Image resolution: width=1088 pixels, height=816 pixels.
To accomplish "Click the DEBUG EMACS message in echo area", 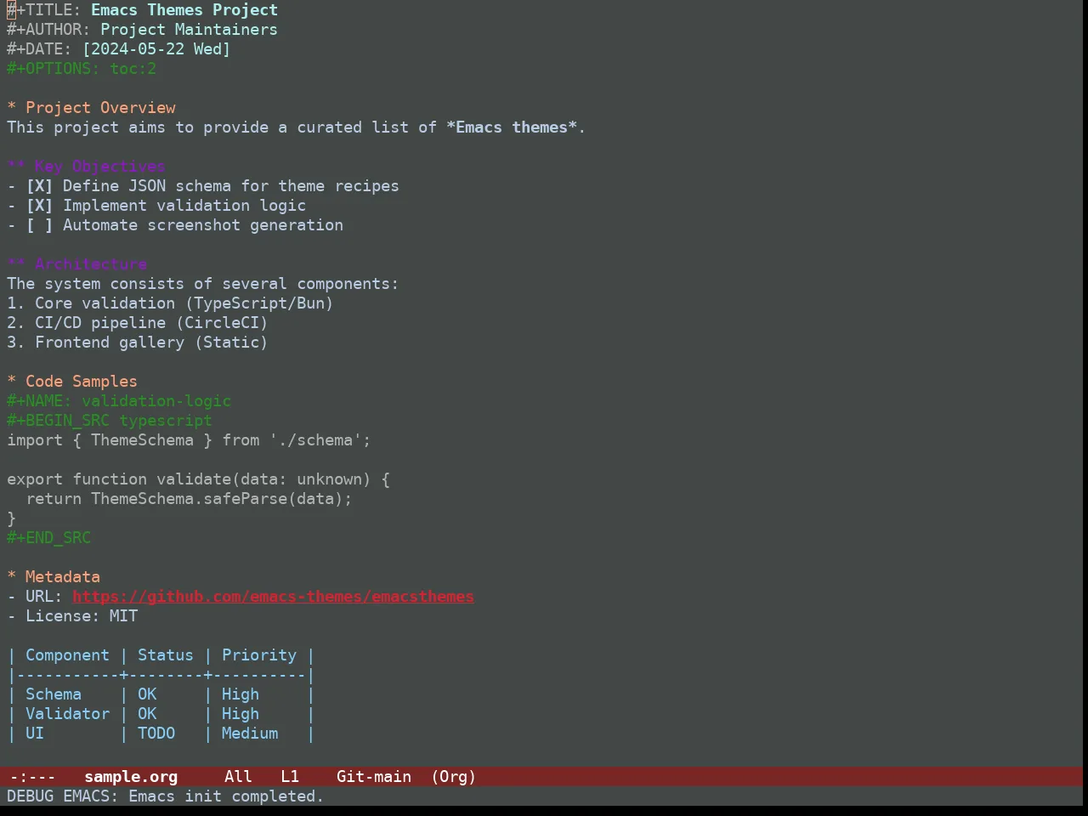I will (166, 796).
